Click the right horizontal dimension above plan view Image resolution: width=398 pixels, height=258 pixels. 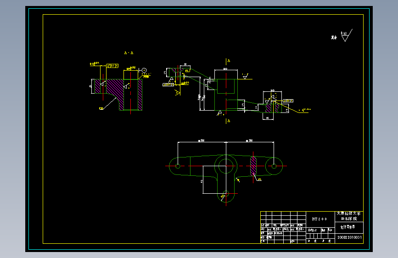[249, 140]
